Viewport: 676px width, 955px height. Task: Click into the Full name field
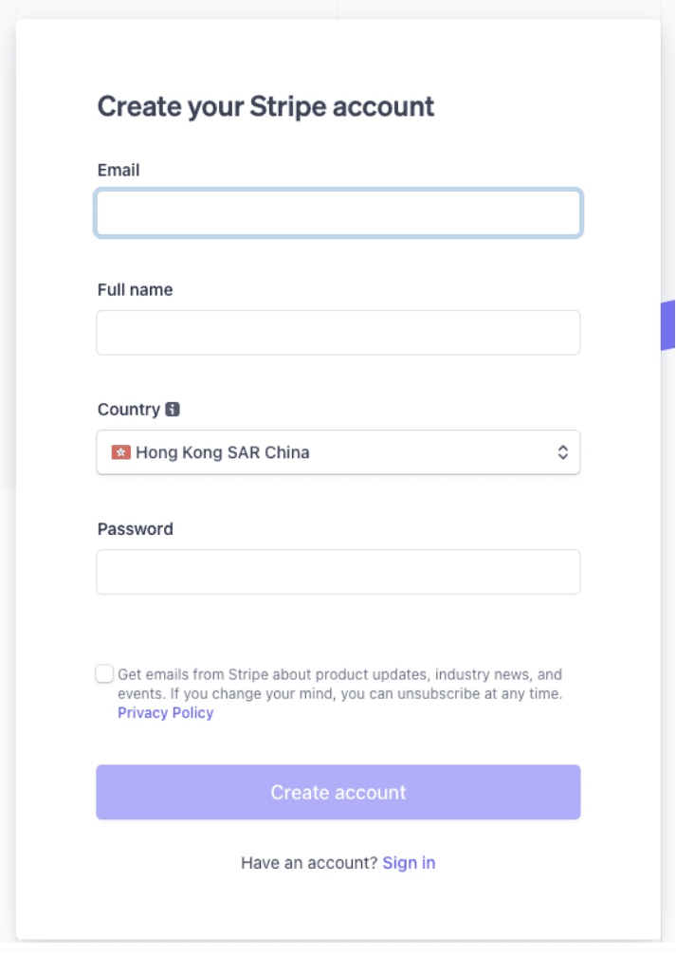tap(338, 333)
